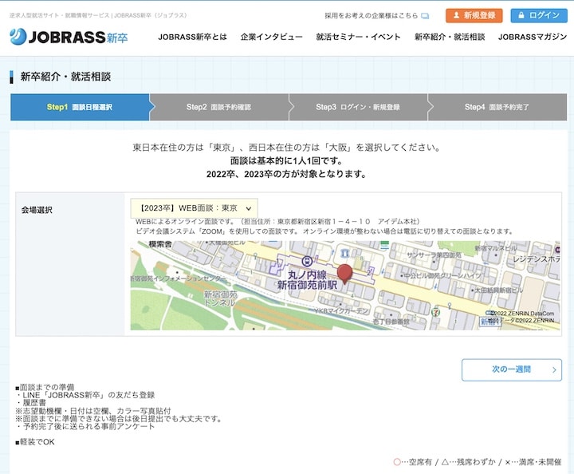This screenshot has height=474, width=574.
Task: Go to 企業インタビュー in the navigation
Action: [x=271, y=38]
